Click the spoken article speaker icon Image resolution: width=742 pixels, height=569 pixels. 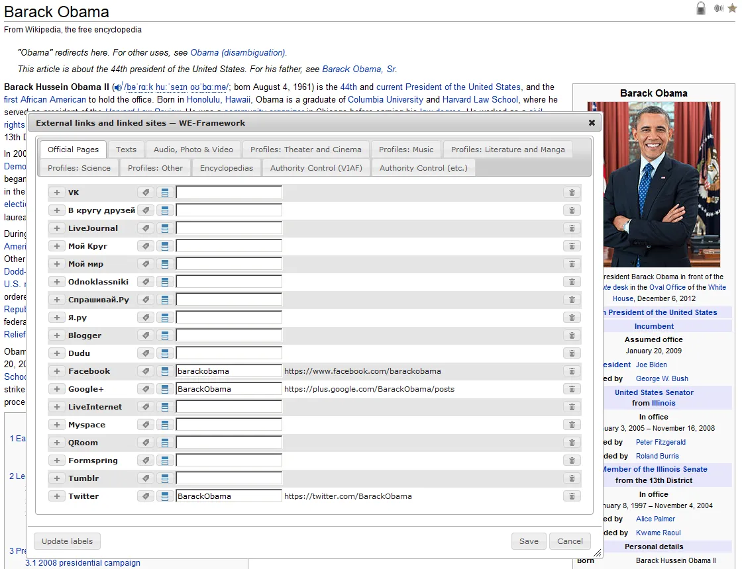click(x=719, y=8)
